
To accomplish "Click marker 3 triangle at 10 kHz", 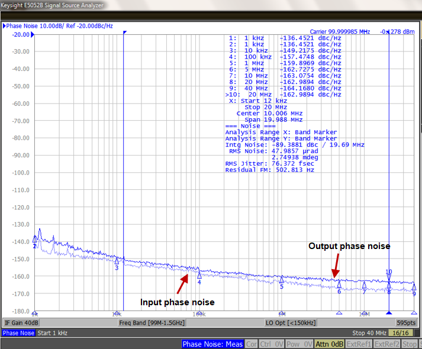I will tap(117, 261).
